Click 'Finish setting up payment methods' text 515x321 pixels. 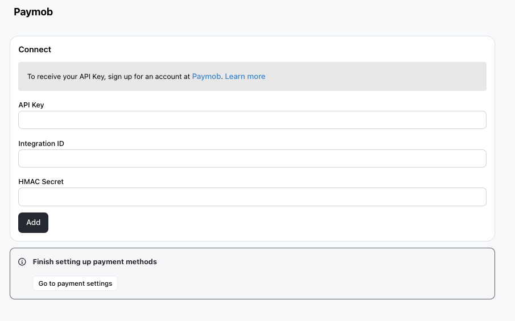point(95,262)
